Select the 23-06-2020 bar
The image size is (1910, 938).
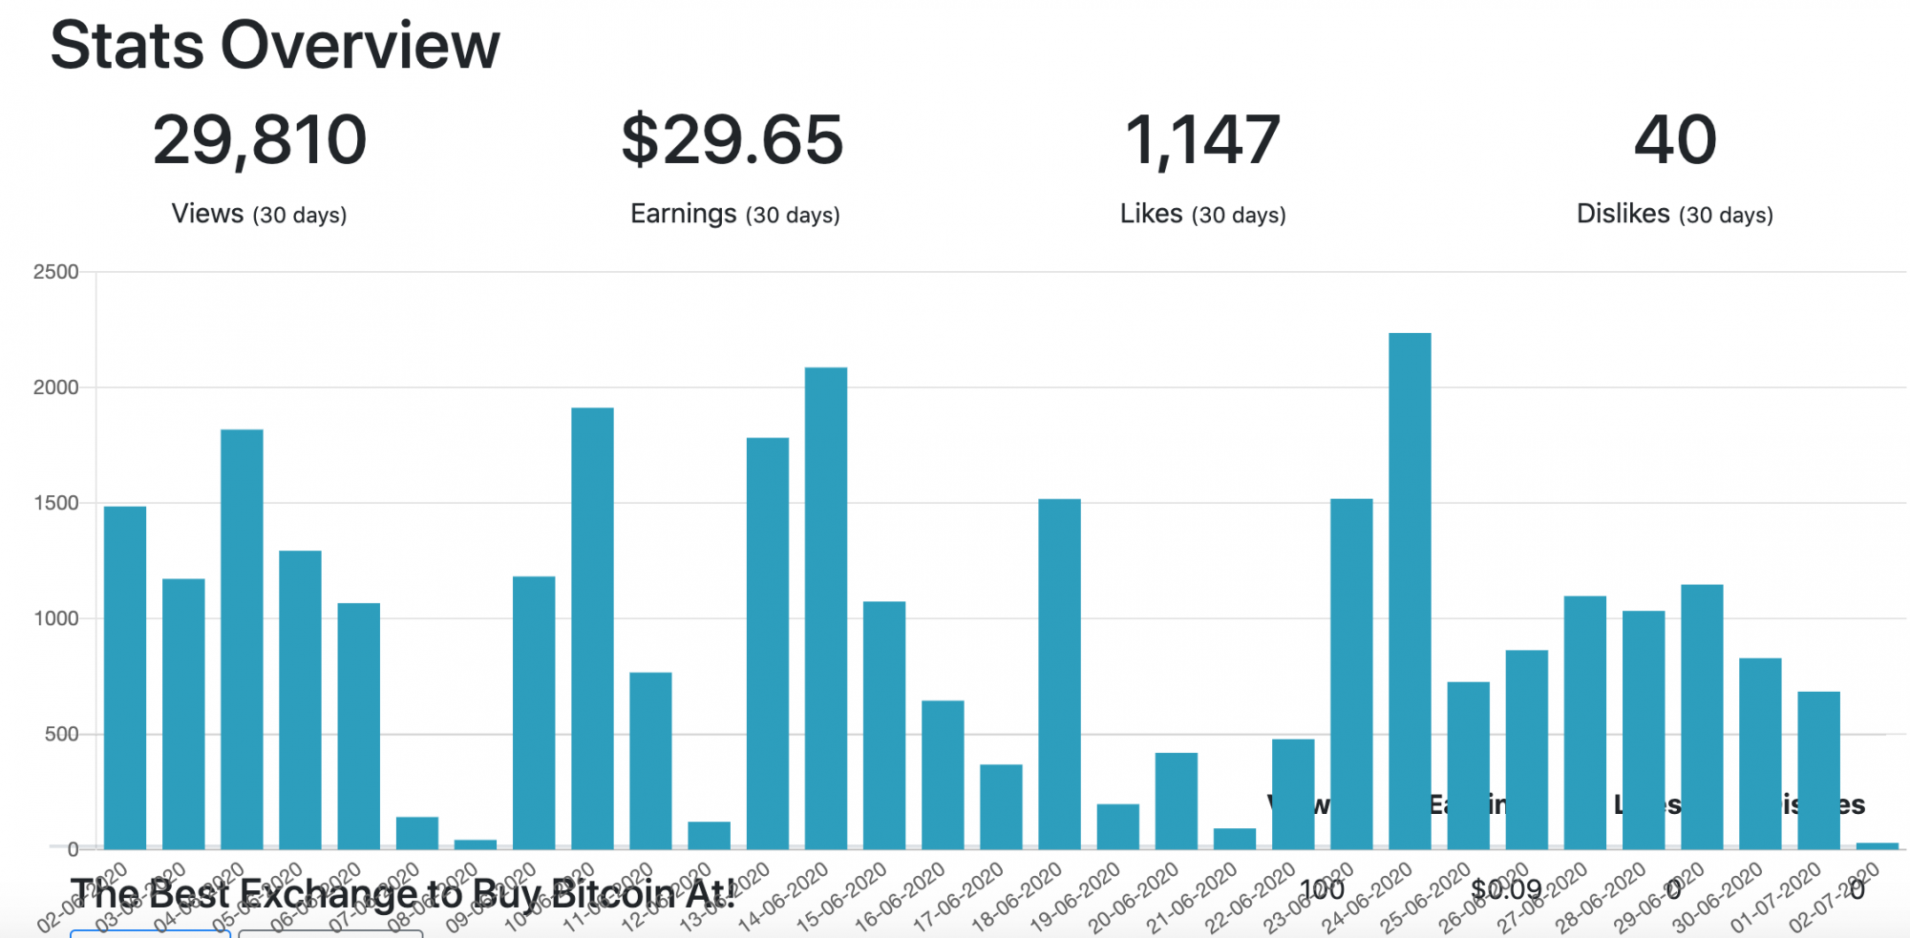1351,674
